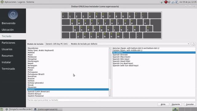Select Slovak in the layout list
Image resolution: width=197 pixels, height=111 pixels.
coord(68,85)
